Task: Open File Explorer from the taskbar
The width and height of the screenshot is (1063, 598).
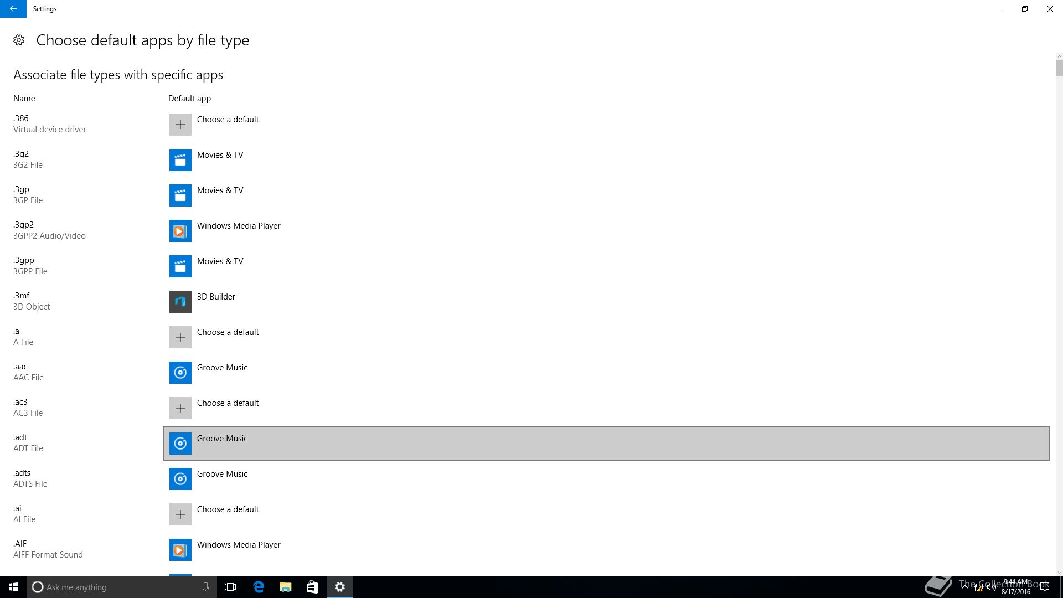Action: pos(285,587)
